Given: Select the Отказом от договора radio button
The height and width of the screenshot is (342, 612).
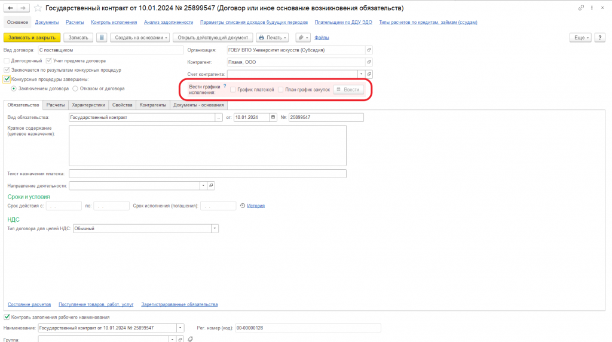Looking at the screenshot, I should (75, 88).
